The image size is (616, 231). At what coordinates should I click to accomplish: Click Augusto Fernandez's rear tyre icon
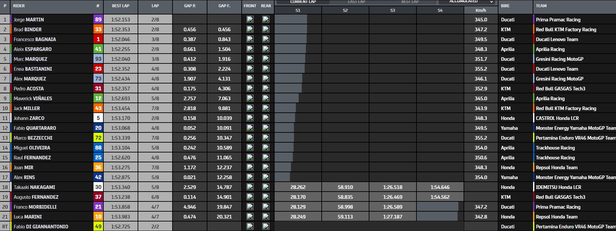[x=266, y=197]
